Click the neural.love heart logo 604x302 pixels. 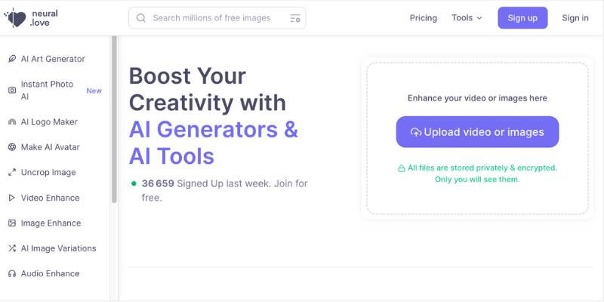coord(15,17)
